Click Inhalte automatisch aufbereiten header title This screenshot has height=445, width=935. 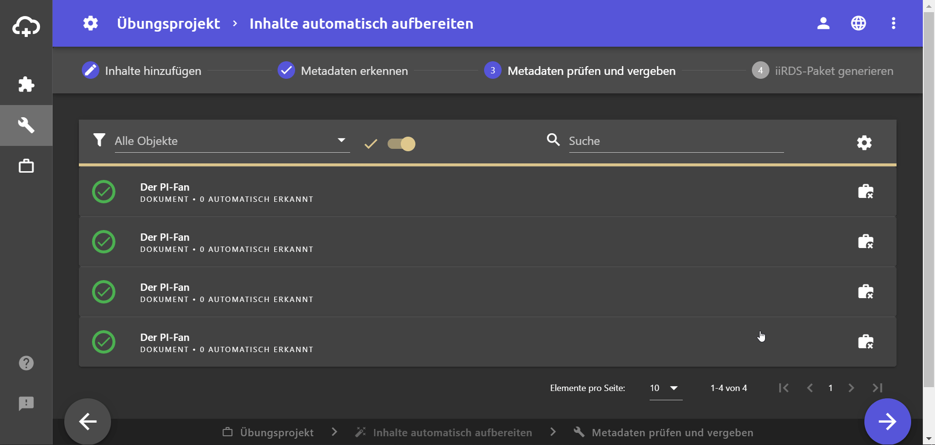coord(361,23)
